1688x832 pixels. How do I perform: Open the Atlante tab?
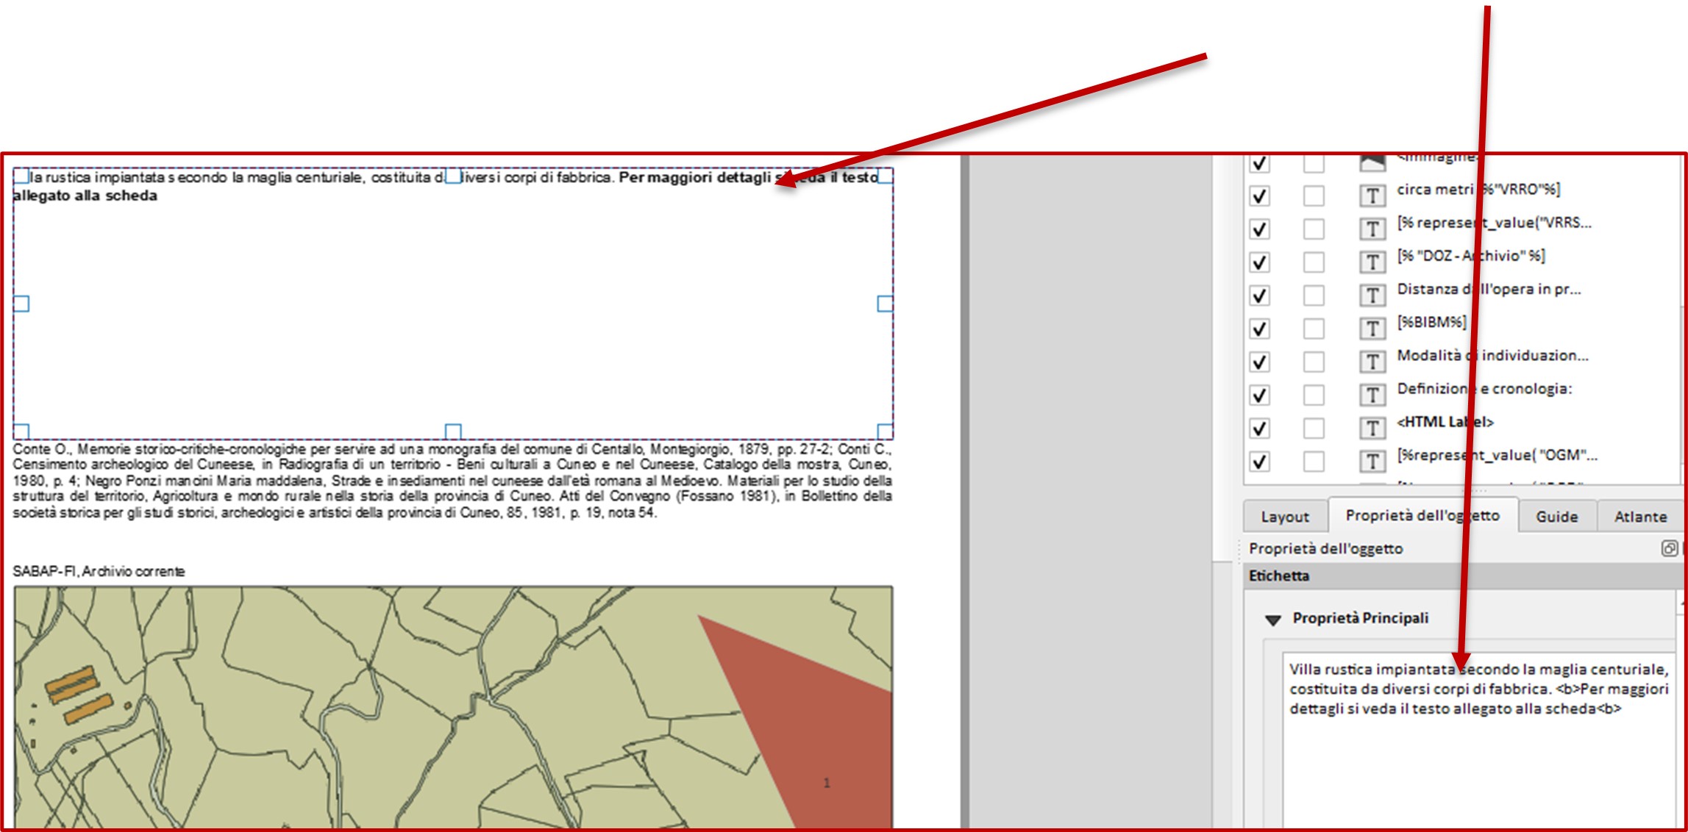(1639, 517)
